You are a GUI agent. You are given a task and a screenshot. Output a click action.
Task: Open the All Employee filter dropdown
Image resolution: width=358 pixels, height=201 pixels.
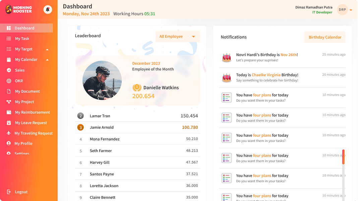coord(178,37)
